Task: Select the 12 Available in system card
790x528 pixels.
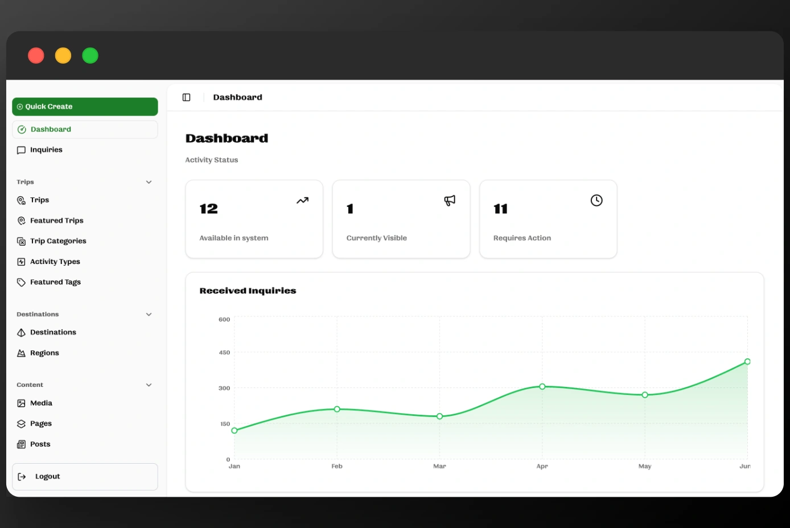Action: click(254, 219)
